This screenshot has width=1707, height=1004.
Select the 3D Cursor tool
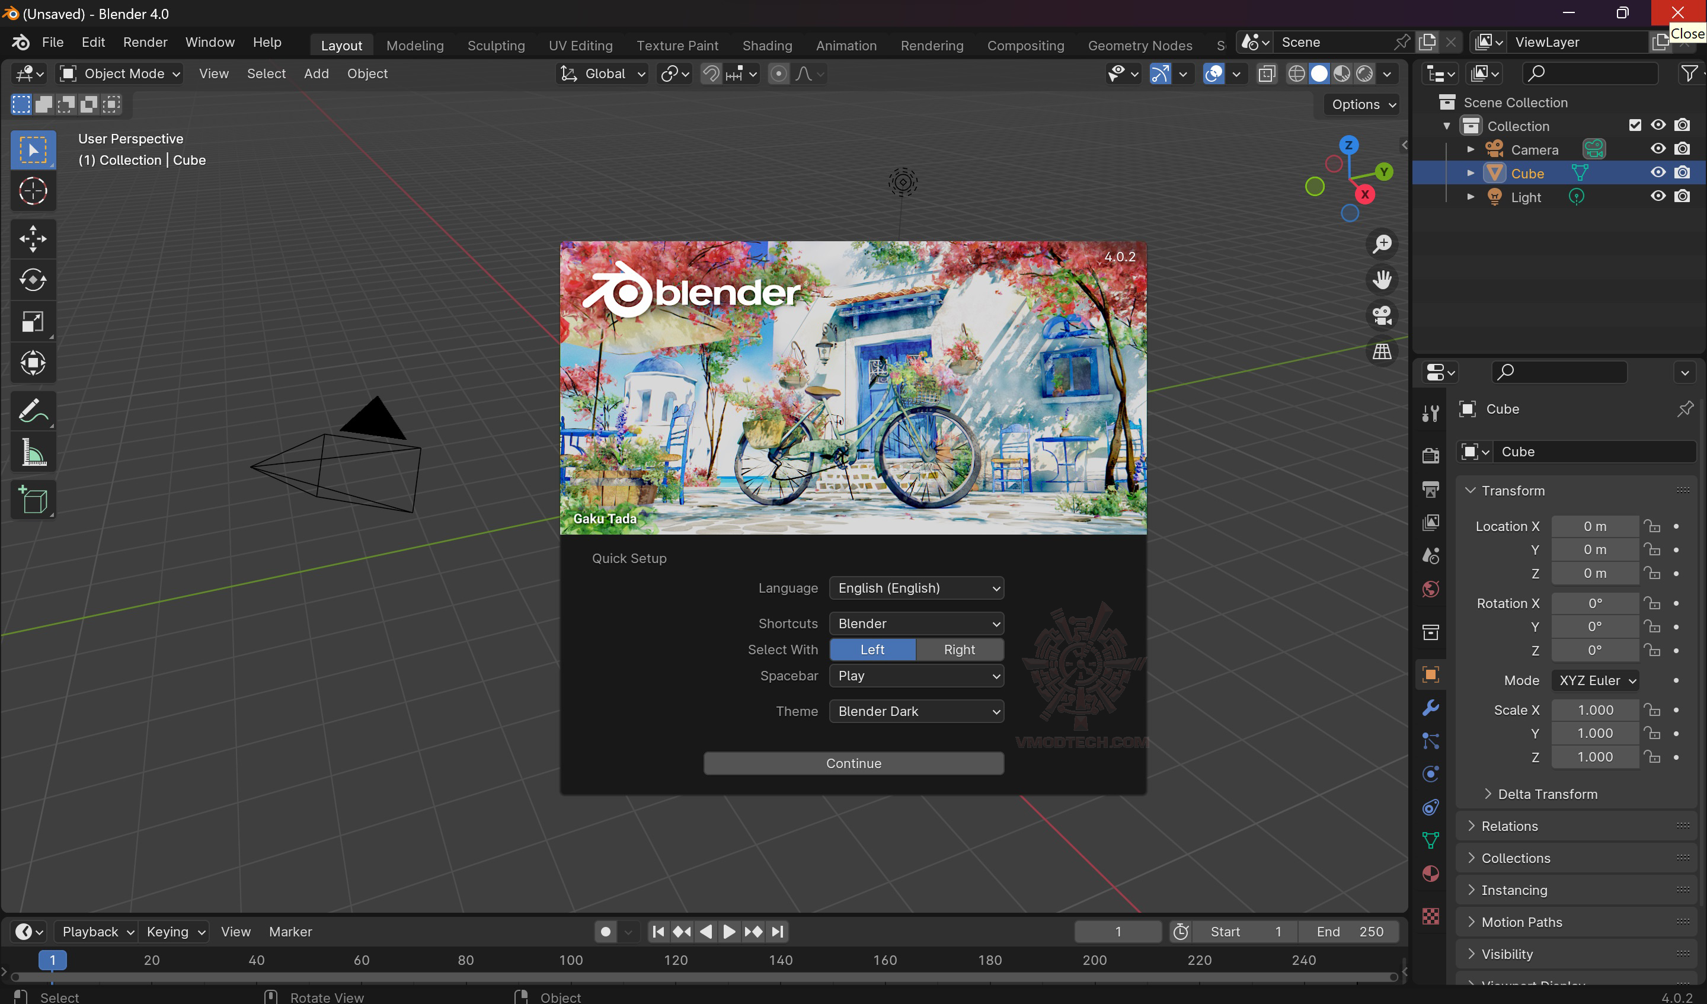33,191
